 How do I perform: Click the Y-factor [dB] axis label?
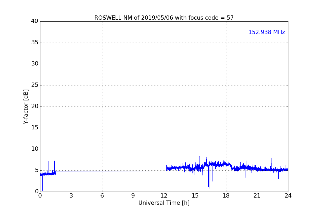[x=26, y=106]
